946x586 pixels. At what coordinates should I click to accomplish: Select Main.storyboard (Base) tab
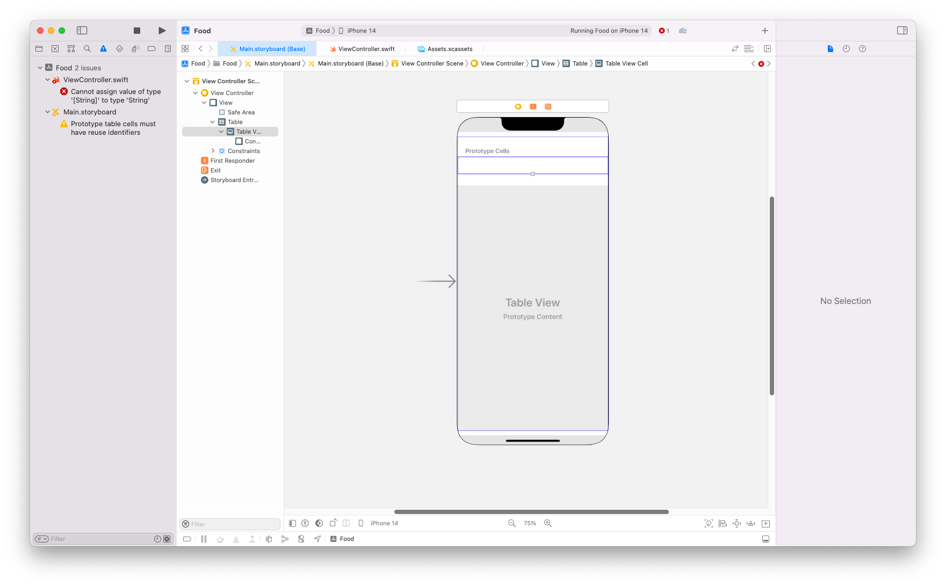pyautogui.click(x=268, y=49)
